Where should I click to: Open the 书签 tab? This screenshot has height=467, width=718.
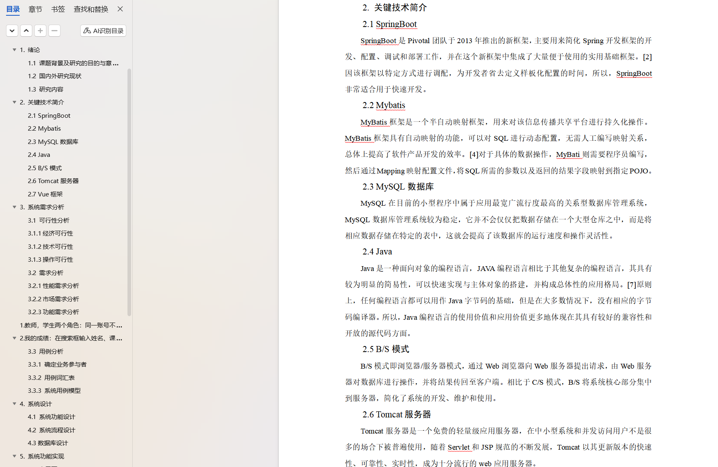[58, 9]
